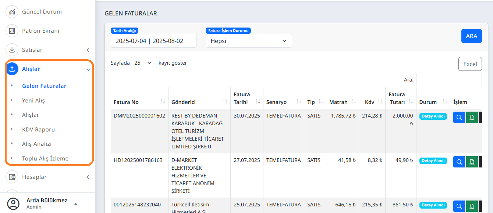The width and height of the screenshot is (493, 213).
Task: Toggle sort on the Gönderici column
Action: click(x=225, y=102)
